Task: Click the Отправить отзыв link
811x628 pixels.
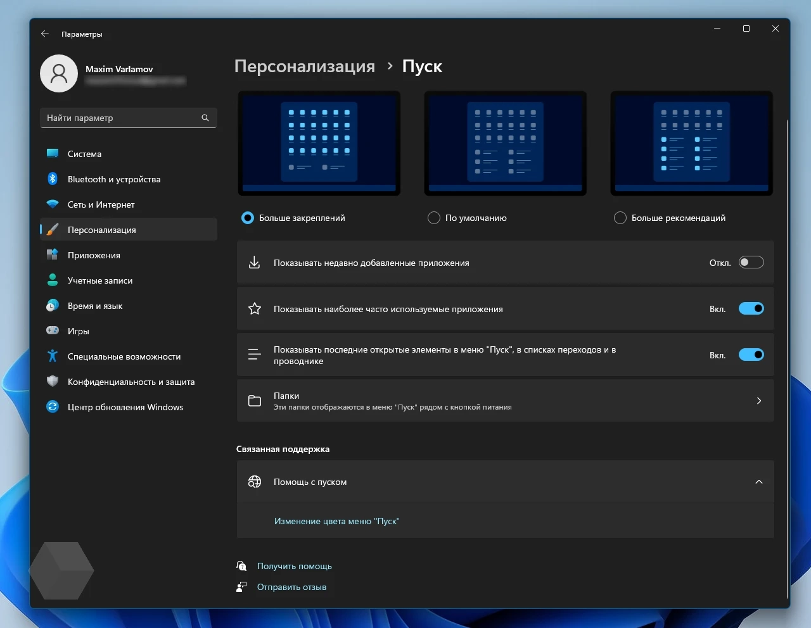Action: 291,587
